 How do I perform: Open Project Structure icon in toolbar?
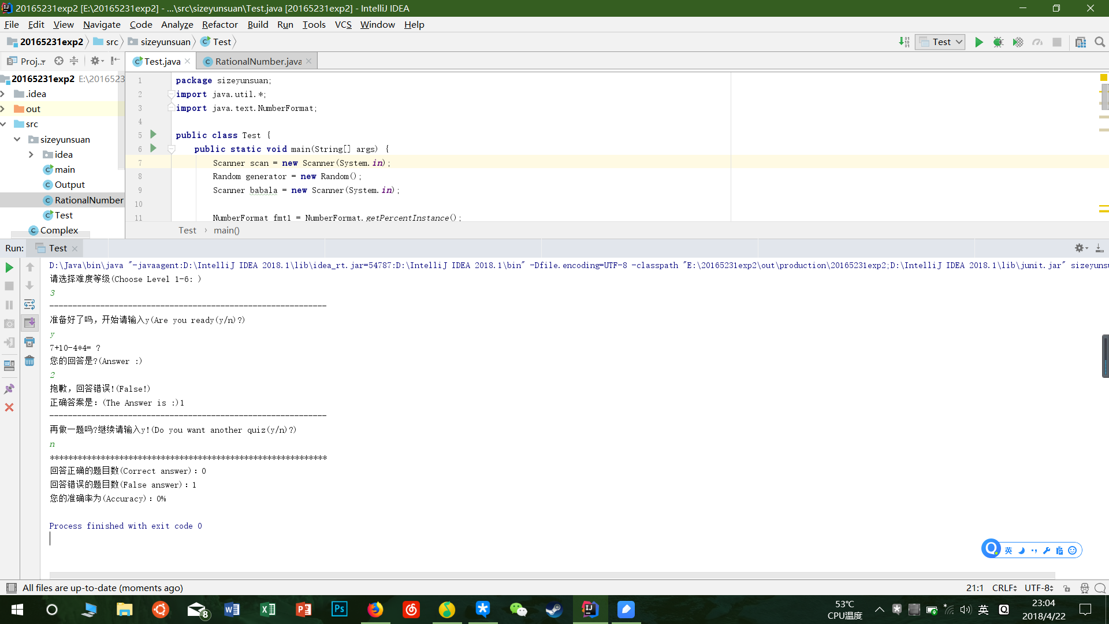coord(1081,42)
